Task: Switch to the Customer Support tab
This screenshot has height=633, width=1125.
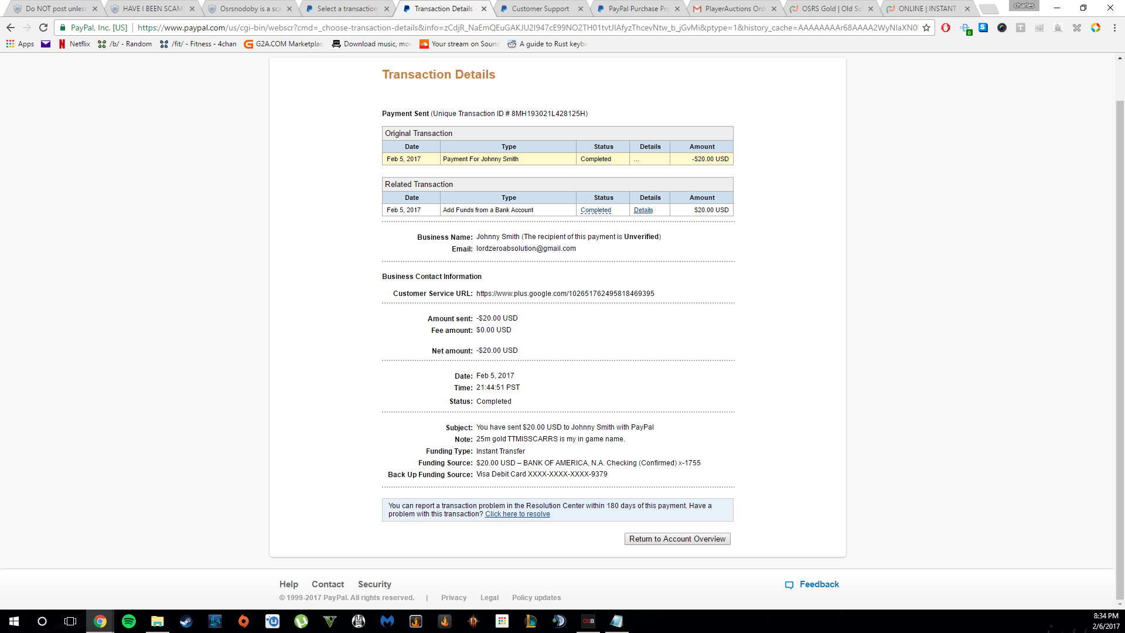Action: (x=540, y=9)
